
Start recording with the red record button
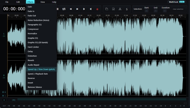point(97,9)
